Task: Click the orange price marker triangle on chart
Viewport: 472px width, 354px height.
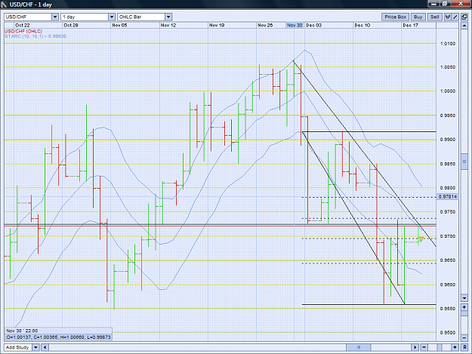Action: coord(421,239)
